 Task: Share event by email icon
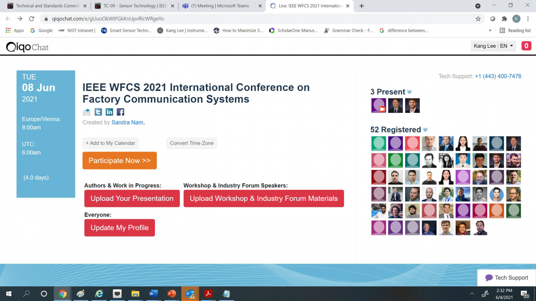(87, 112)
